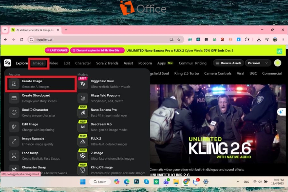The height and width of the screenshot is (192, 288).
Task: Select the Kling O1 Image model icon
Action: 83,170
